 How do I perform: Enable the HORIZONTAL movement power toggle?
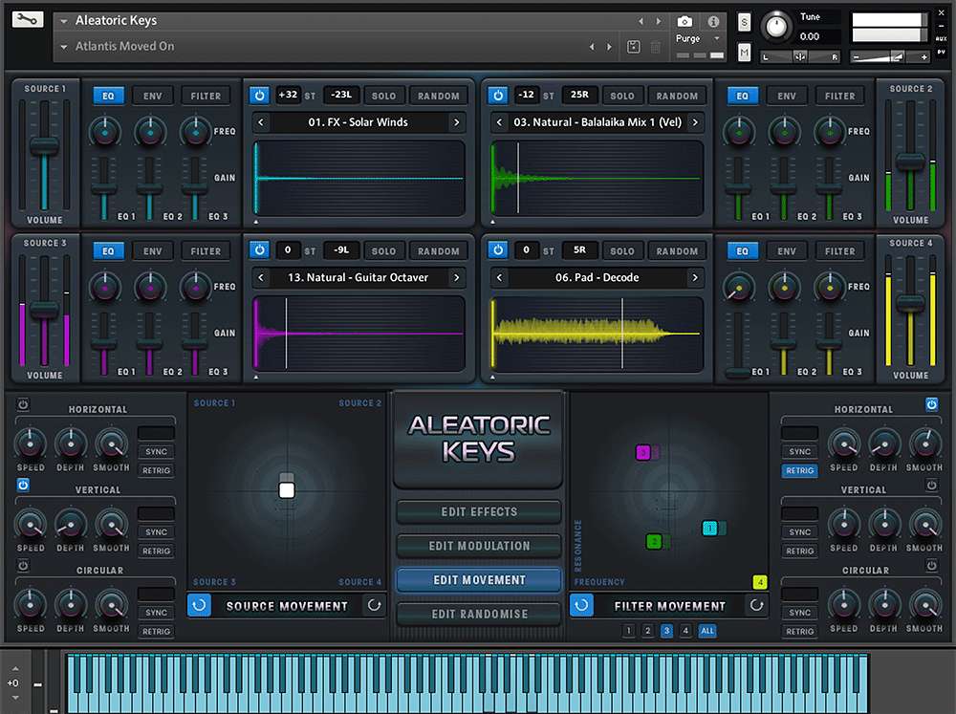(21, 404)
